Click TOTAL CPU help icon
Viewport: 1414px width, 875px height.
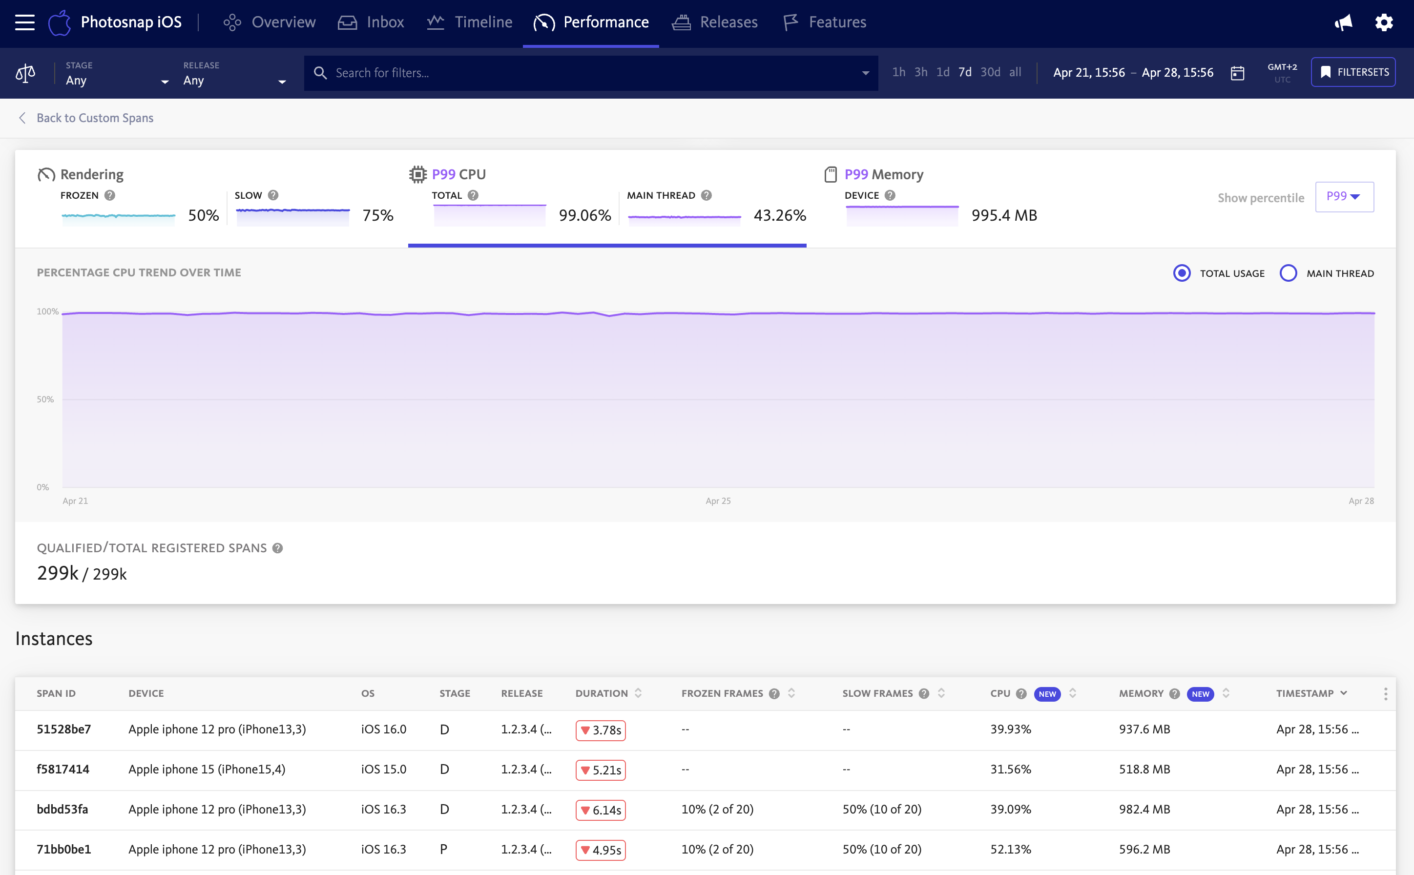473,196
